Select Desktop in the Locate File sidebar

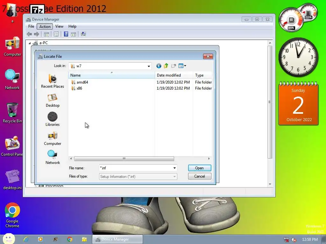click(x=53, y=100)
